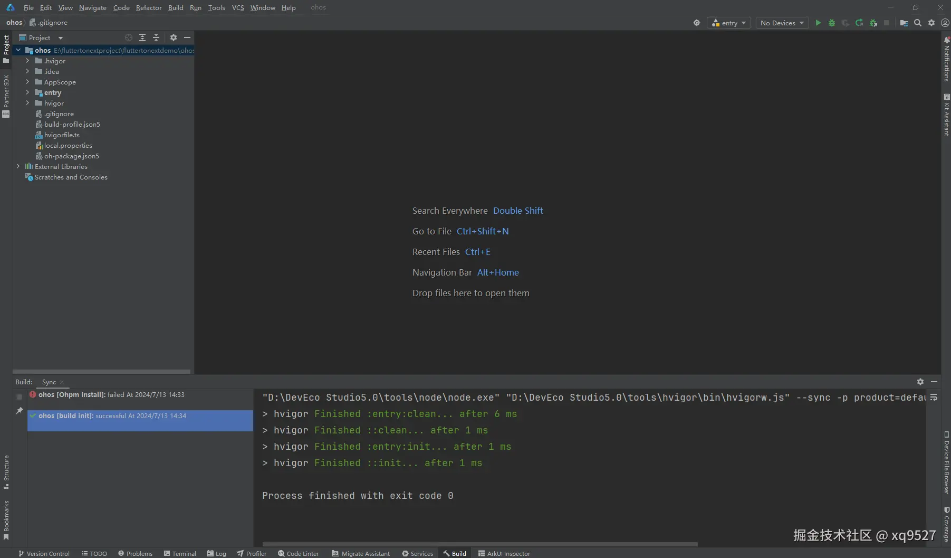Expand all in the Project panel
Screen dimensions: 951x558
(142, 37)
